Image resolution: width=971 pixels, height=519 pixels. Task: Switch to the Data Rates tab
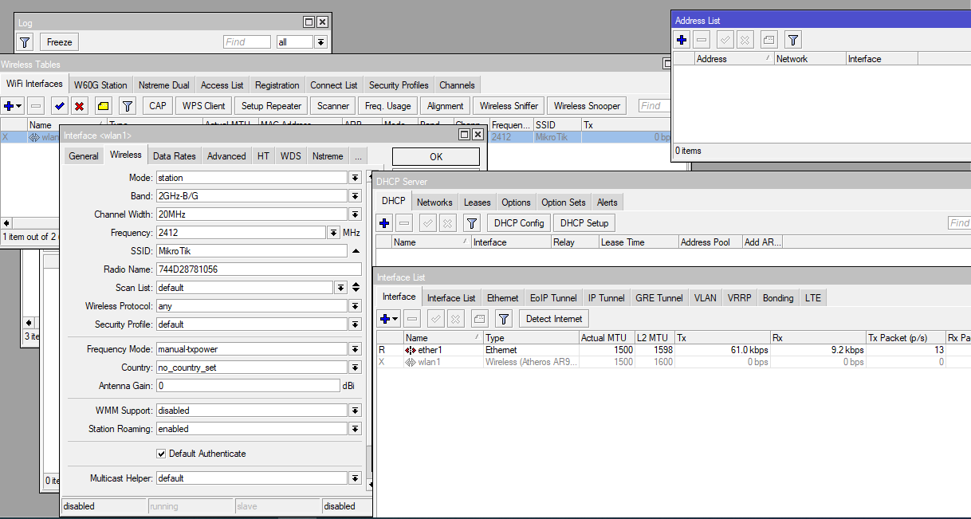pyautogui.click(x=174, y=156)
